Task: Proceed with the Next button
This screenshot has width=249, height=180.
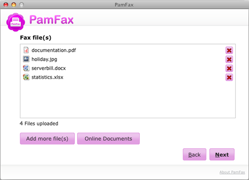Action: click(222, 155)
